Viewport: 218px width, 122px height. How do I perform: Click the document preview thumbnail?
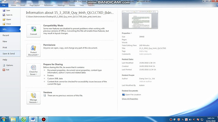(140, 20)
